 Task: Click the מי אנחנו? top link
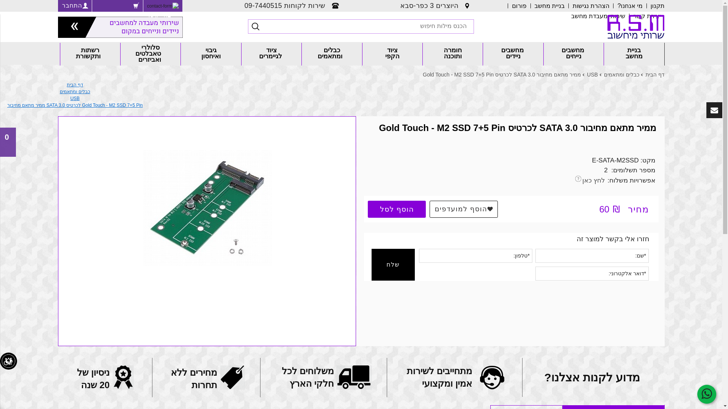click(630, 6)
